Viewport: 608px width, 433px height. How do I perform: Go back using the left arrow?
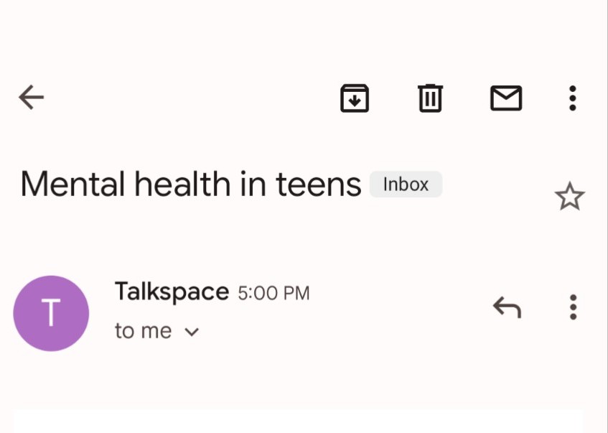click(x=32, y=98)
